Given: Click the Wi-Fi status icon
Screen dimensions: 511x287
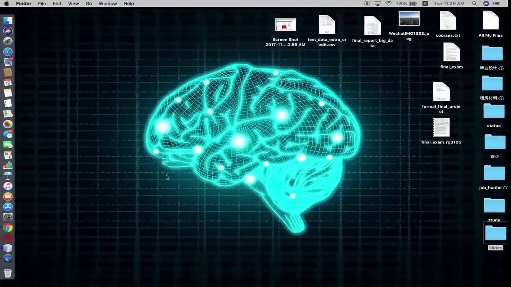Looking at the screenshot, I should [388, 4].
